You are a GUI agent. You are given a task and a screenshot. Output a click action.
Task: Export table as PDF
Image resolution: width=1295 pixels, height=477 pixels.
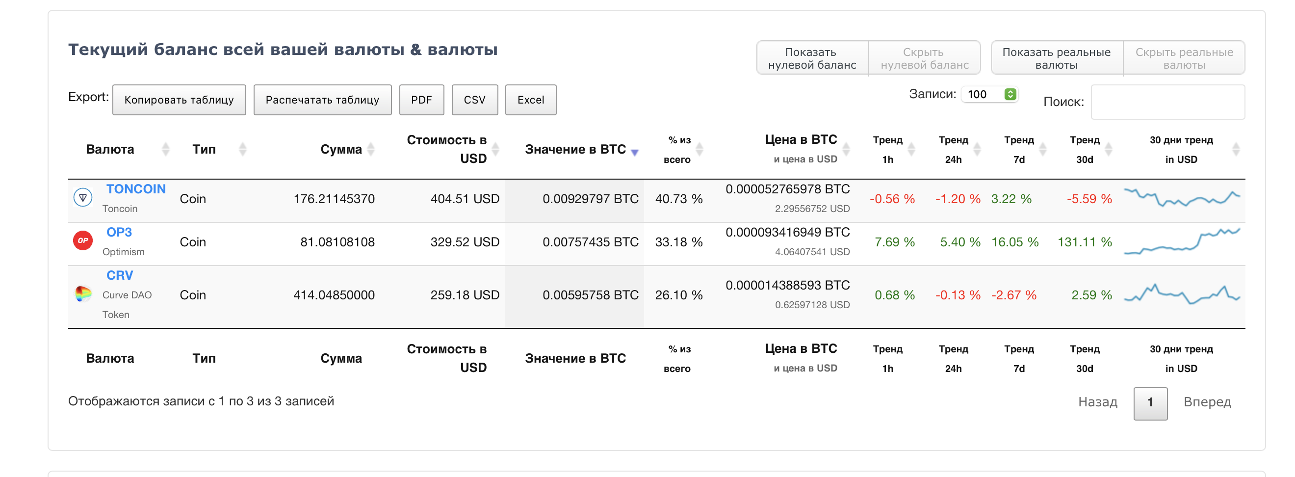pyautogui.click(x=421, y=100)
